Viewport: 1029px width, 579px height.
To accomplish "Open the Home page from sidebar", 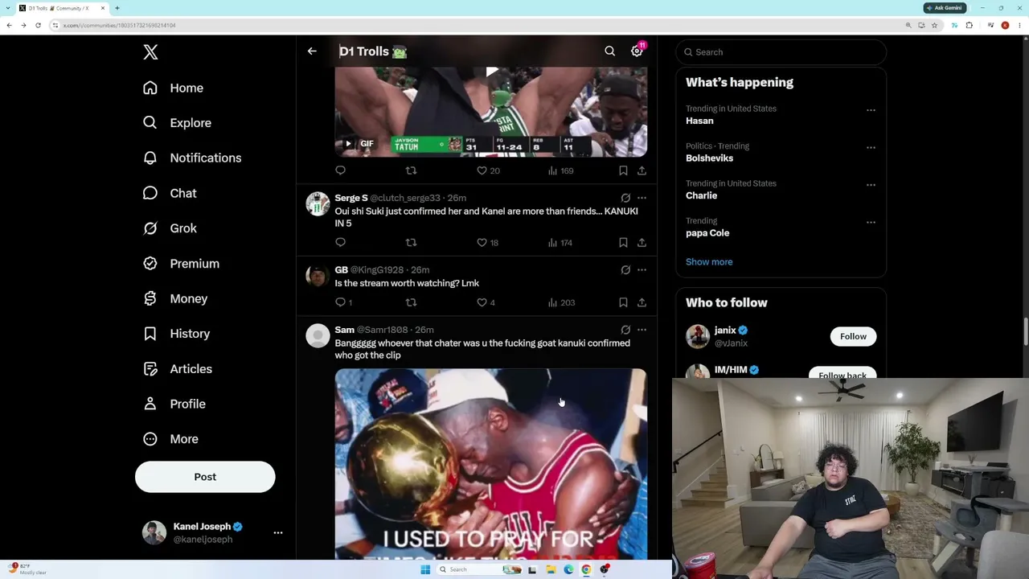I will click(x=173, y=88).
